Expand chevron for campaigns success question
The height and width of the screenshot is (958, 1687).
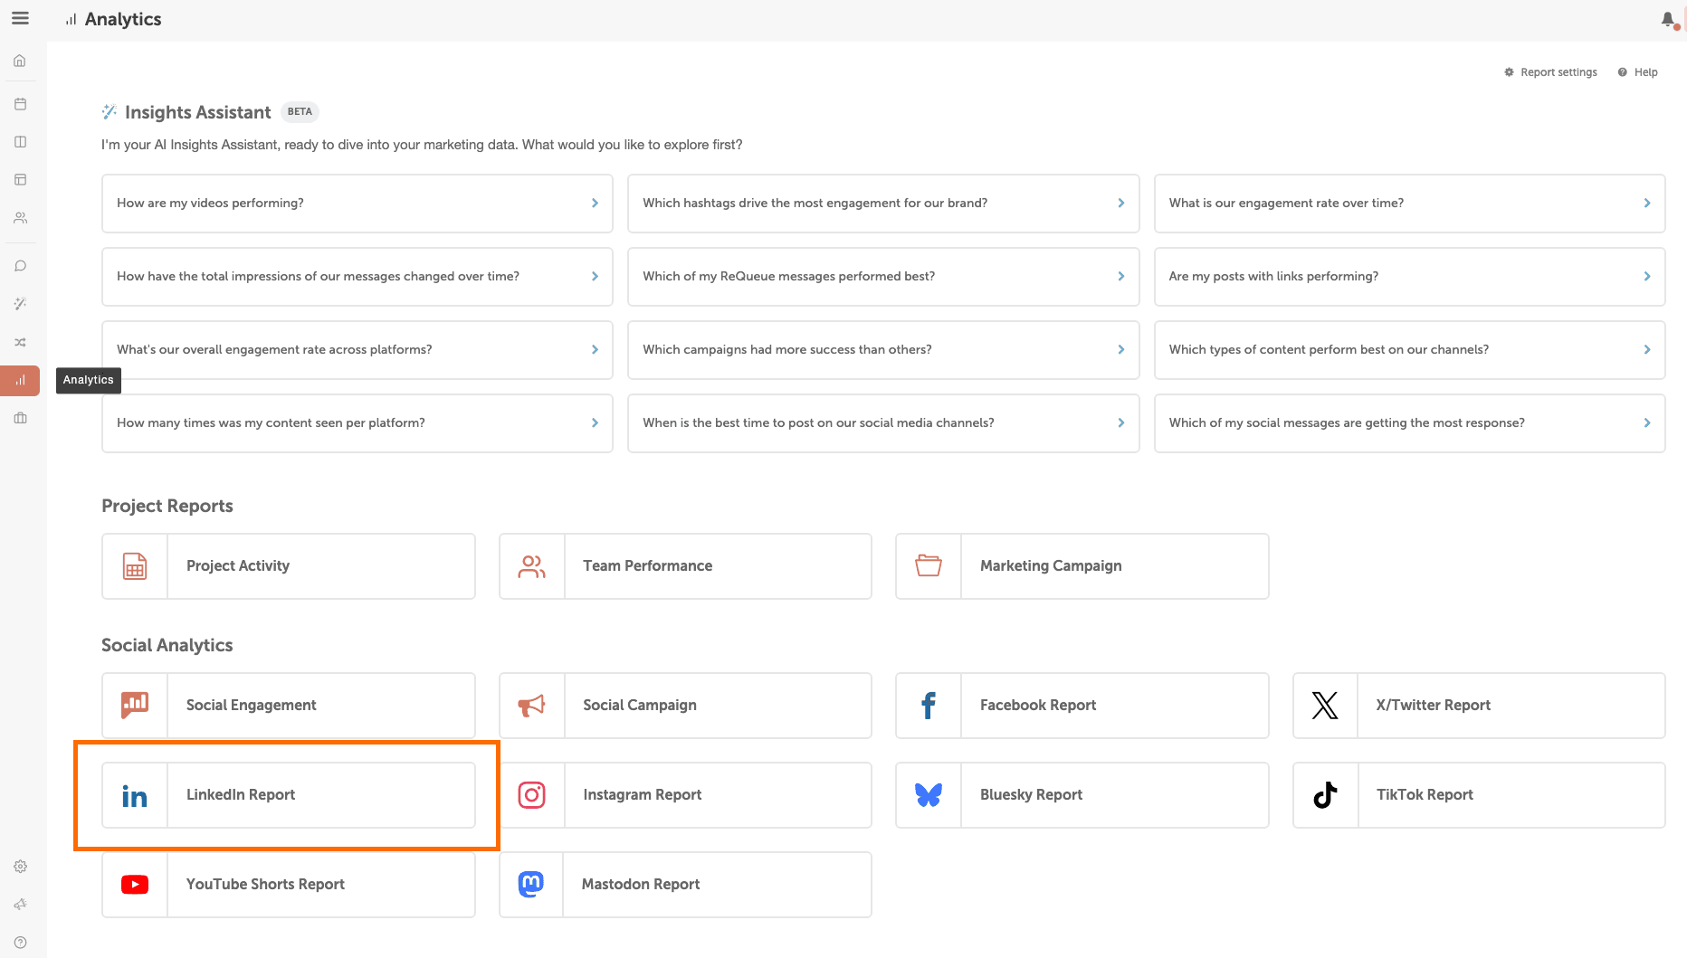(x=1120, y=350)
